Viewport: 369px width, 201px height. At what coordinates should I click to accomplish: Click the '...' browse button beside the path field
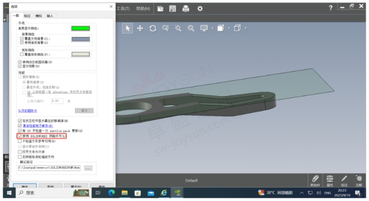[88, 168]
